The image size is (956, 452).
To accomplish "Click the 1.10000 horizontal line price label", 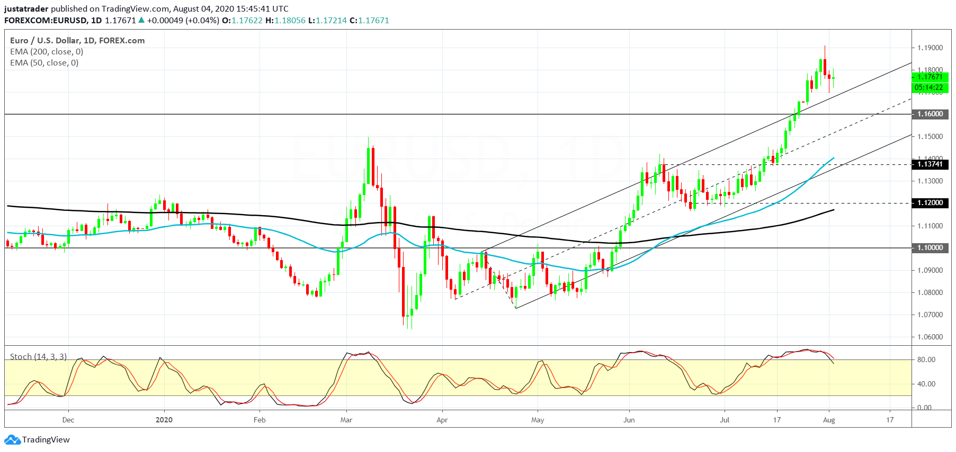I will [x=930, y=248].
